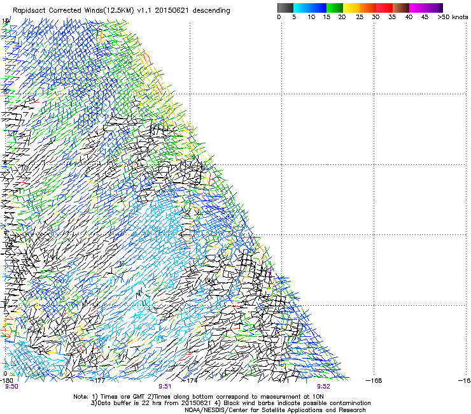
Task: Click the '0' label under the color bar
Action: (279, 17)
